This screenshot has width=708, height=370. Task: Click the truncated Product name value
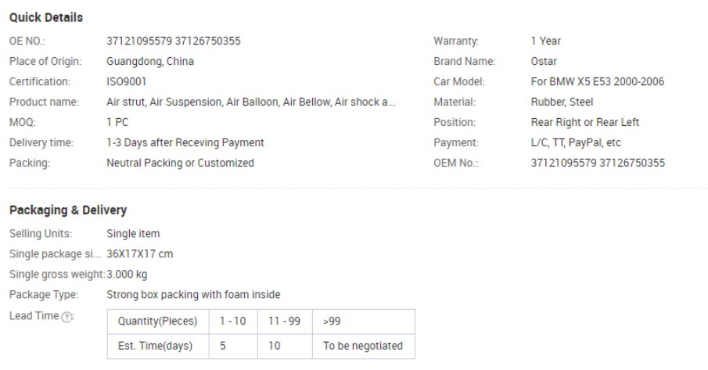(x=251, y=102)
